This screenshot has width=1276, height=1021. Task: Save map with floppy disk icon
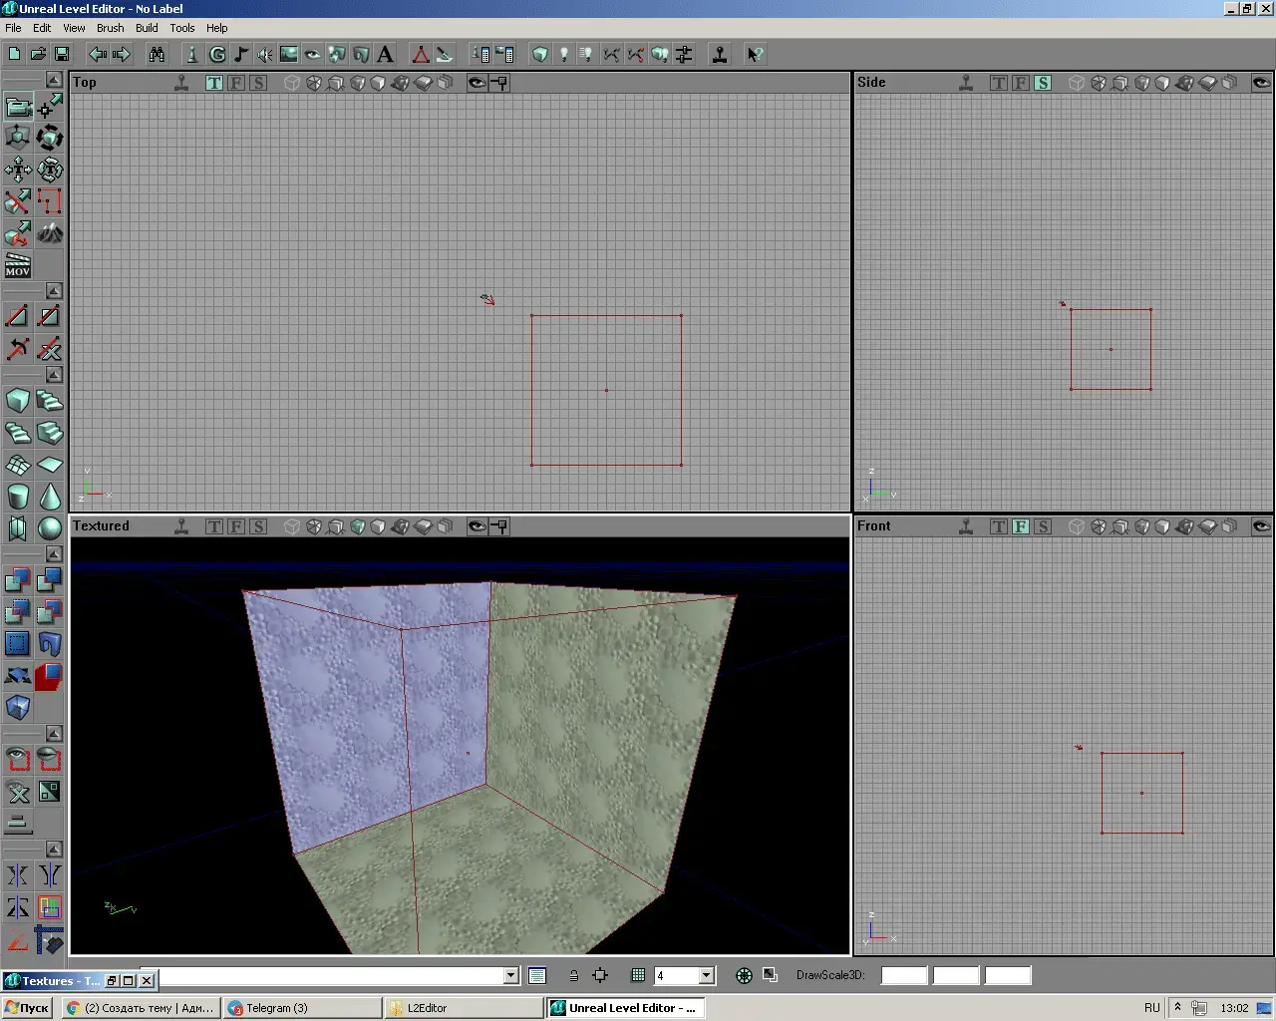coord(62,54)
